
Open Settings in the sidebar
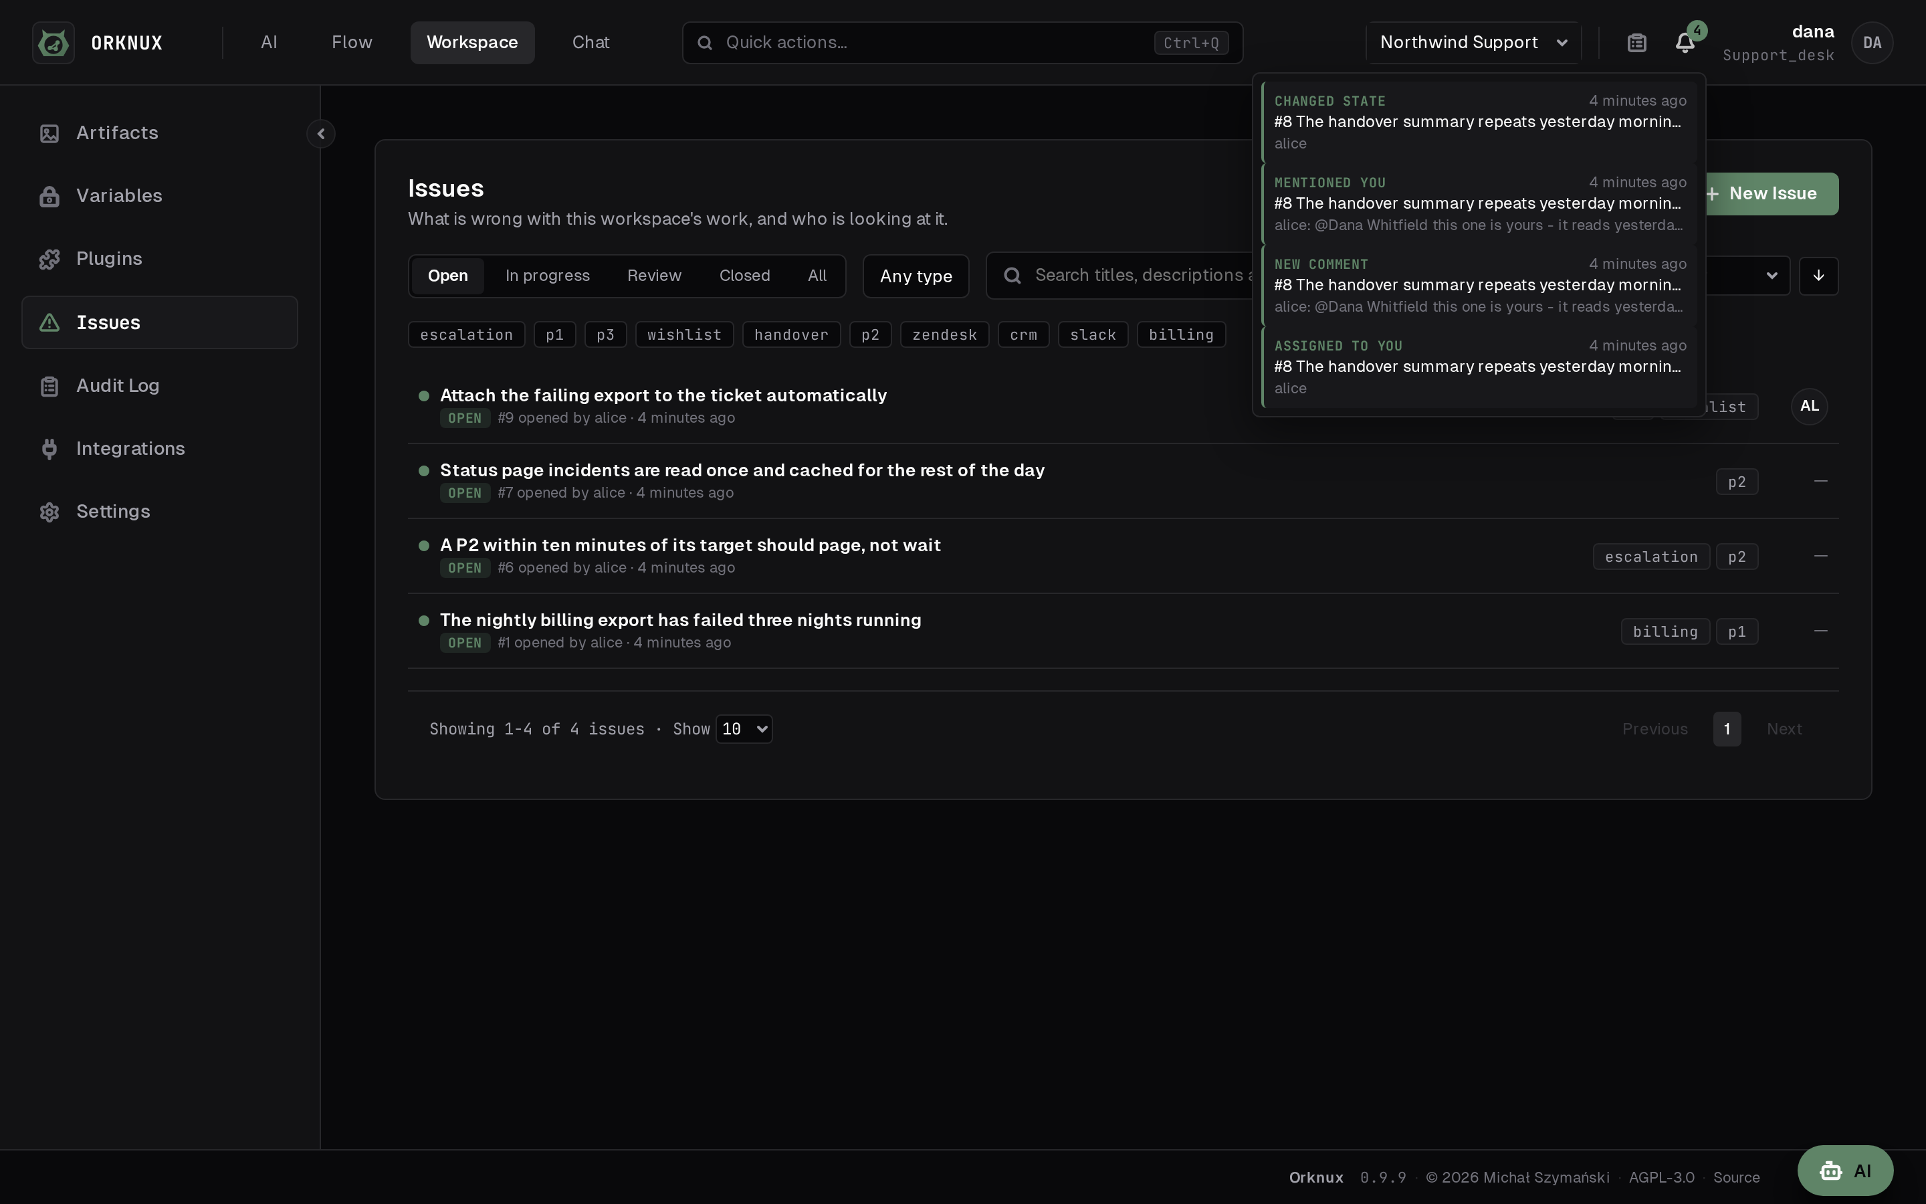[160, 511]
